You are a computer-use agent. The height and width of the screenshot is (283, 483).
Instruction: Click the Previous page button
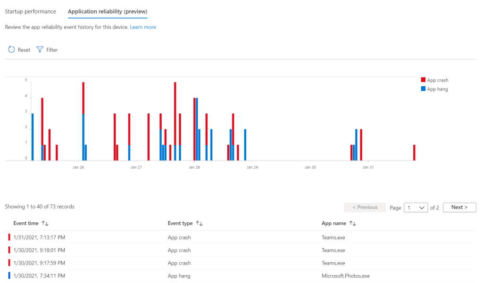point(365,207)
